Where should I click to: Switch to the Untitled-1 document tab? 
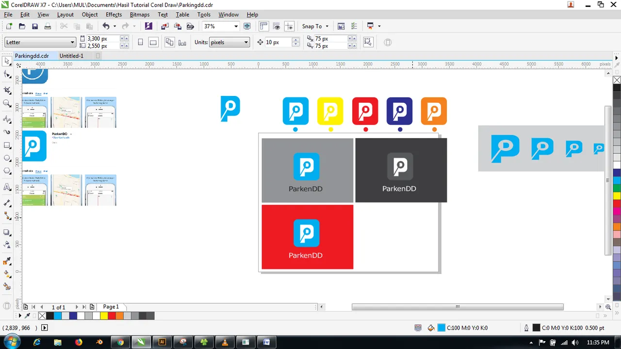(71, 56)
